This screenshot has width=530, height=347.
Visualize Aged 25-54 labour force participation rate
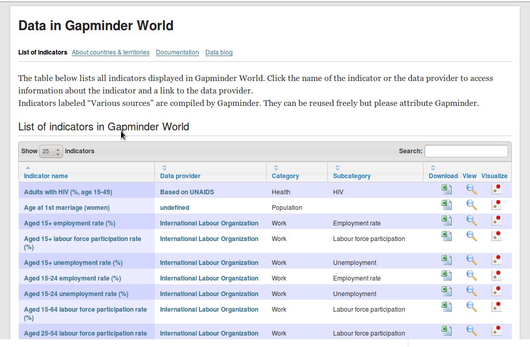pyautogui.click(x=496, y=331)
